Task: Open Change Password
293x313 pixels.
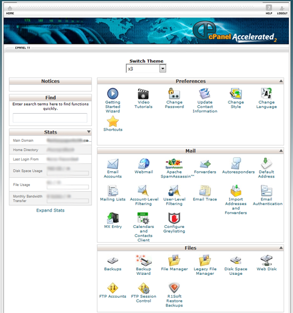Action: [x=174, y=98]
